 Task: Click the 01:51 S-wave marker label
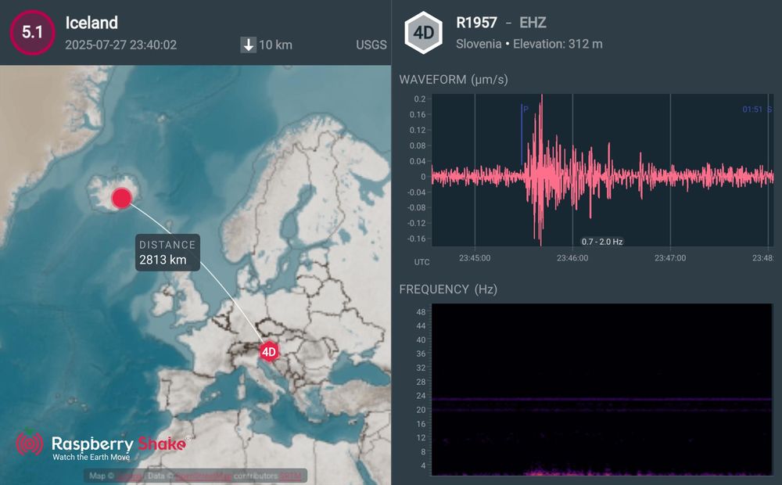pos(752,110)
